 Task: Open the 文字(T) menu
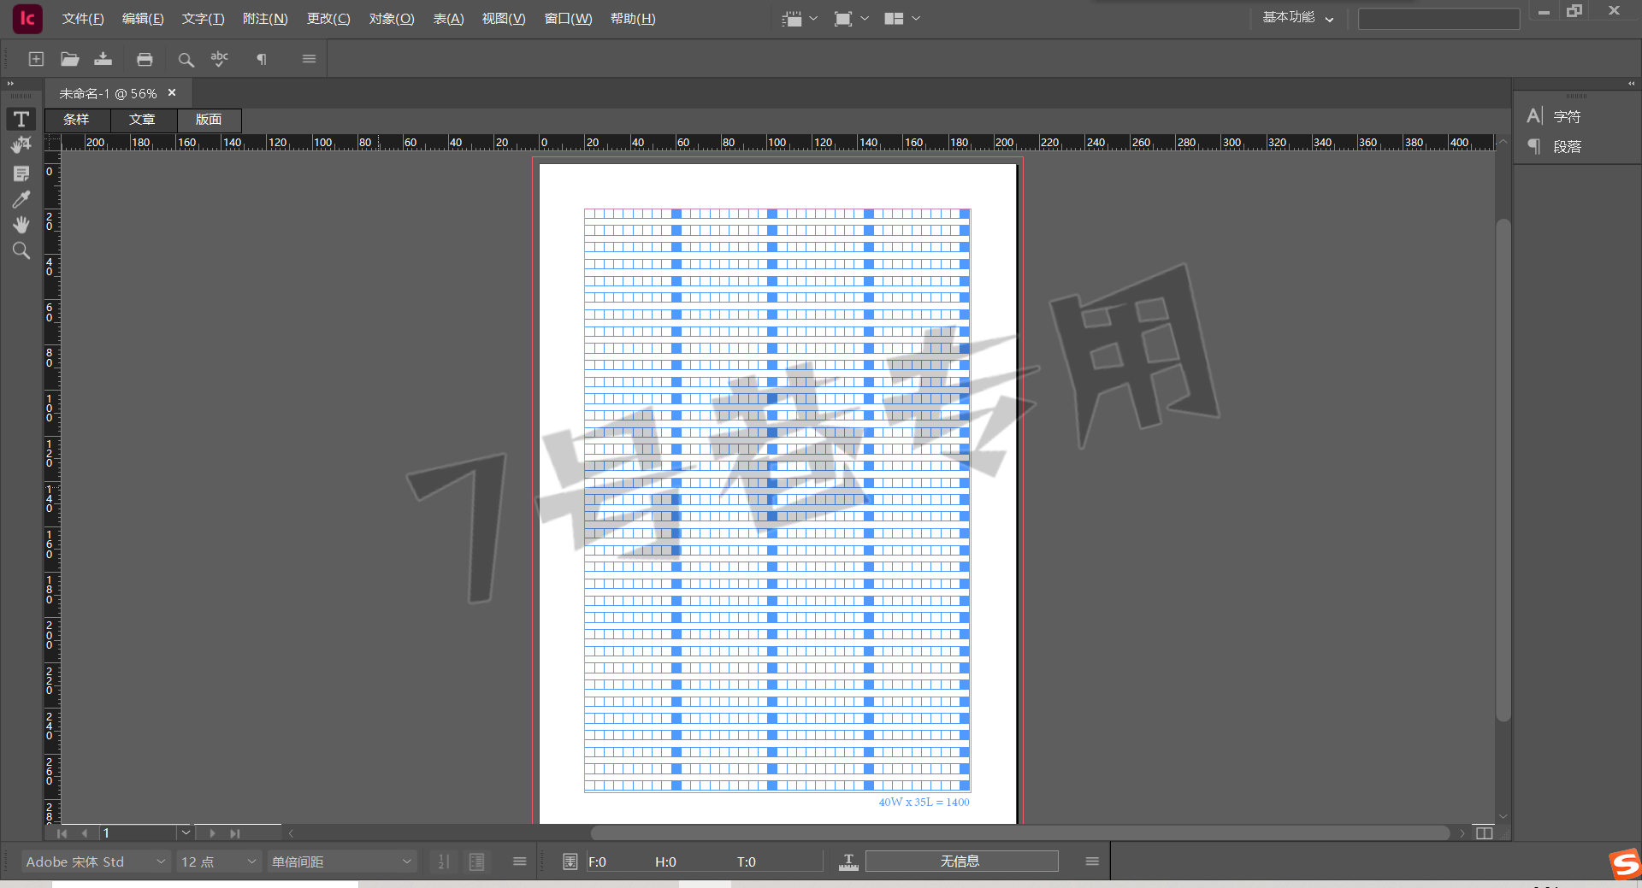click(x=203, y=19)
